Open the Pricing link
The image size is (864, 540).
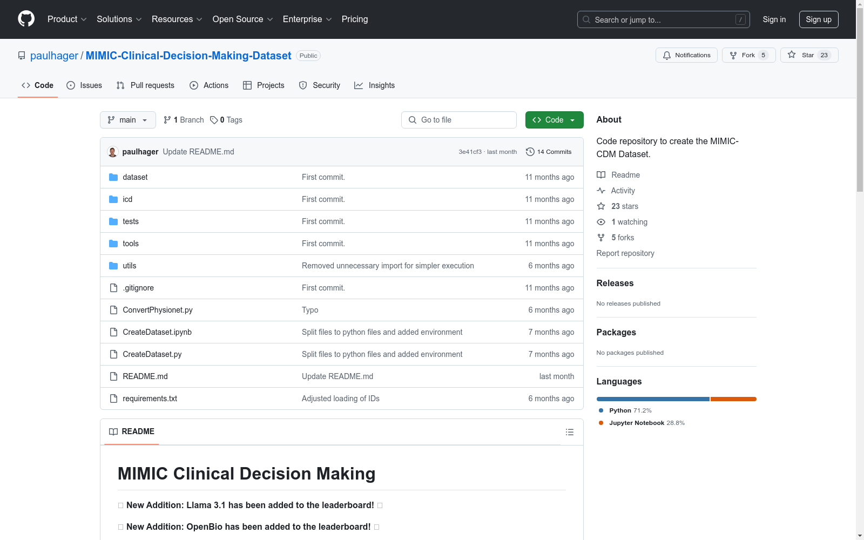tap(355, 19)
